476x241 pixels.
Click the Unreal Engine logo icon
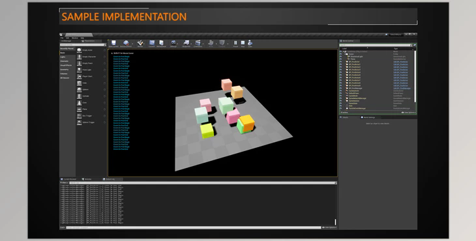pos(61,35)
